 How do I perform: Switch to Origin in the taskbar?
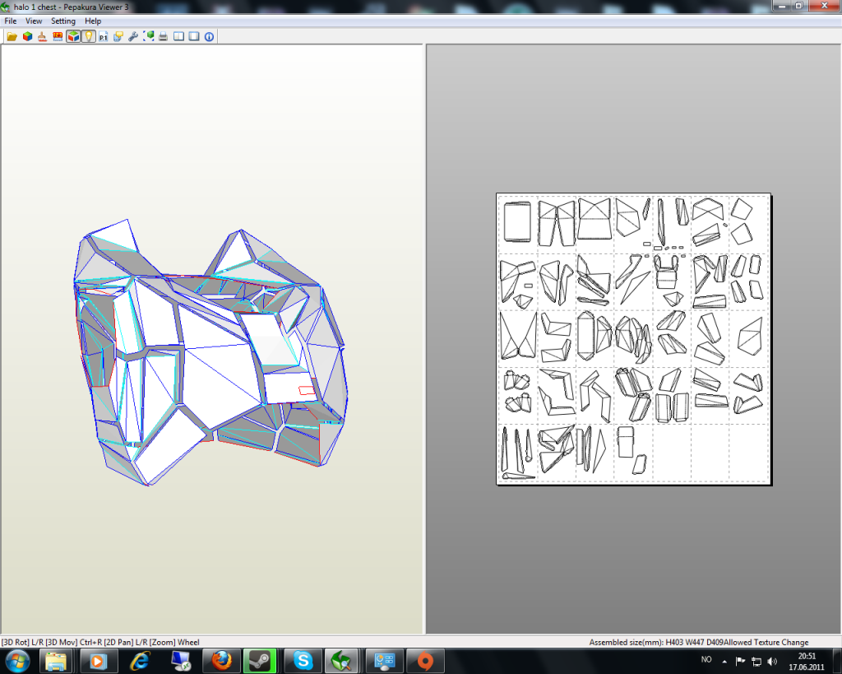(x=425, y=661)
